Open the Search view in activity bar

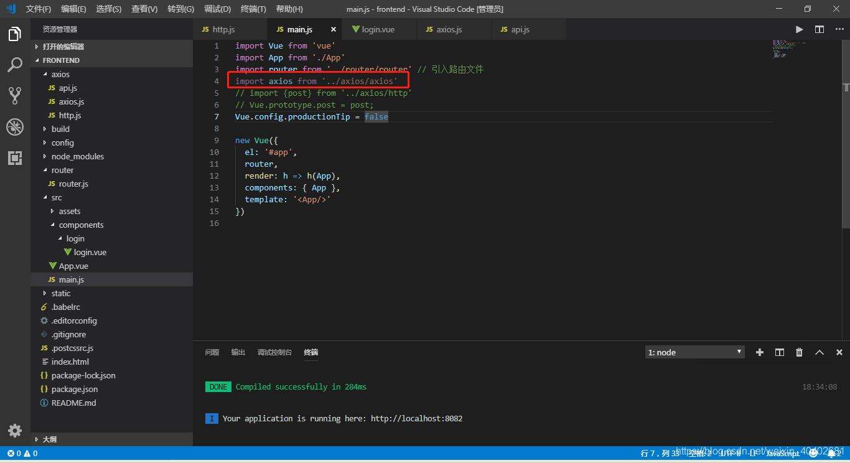tap(15, 64)
